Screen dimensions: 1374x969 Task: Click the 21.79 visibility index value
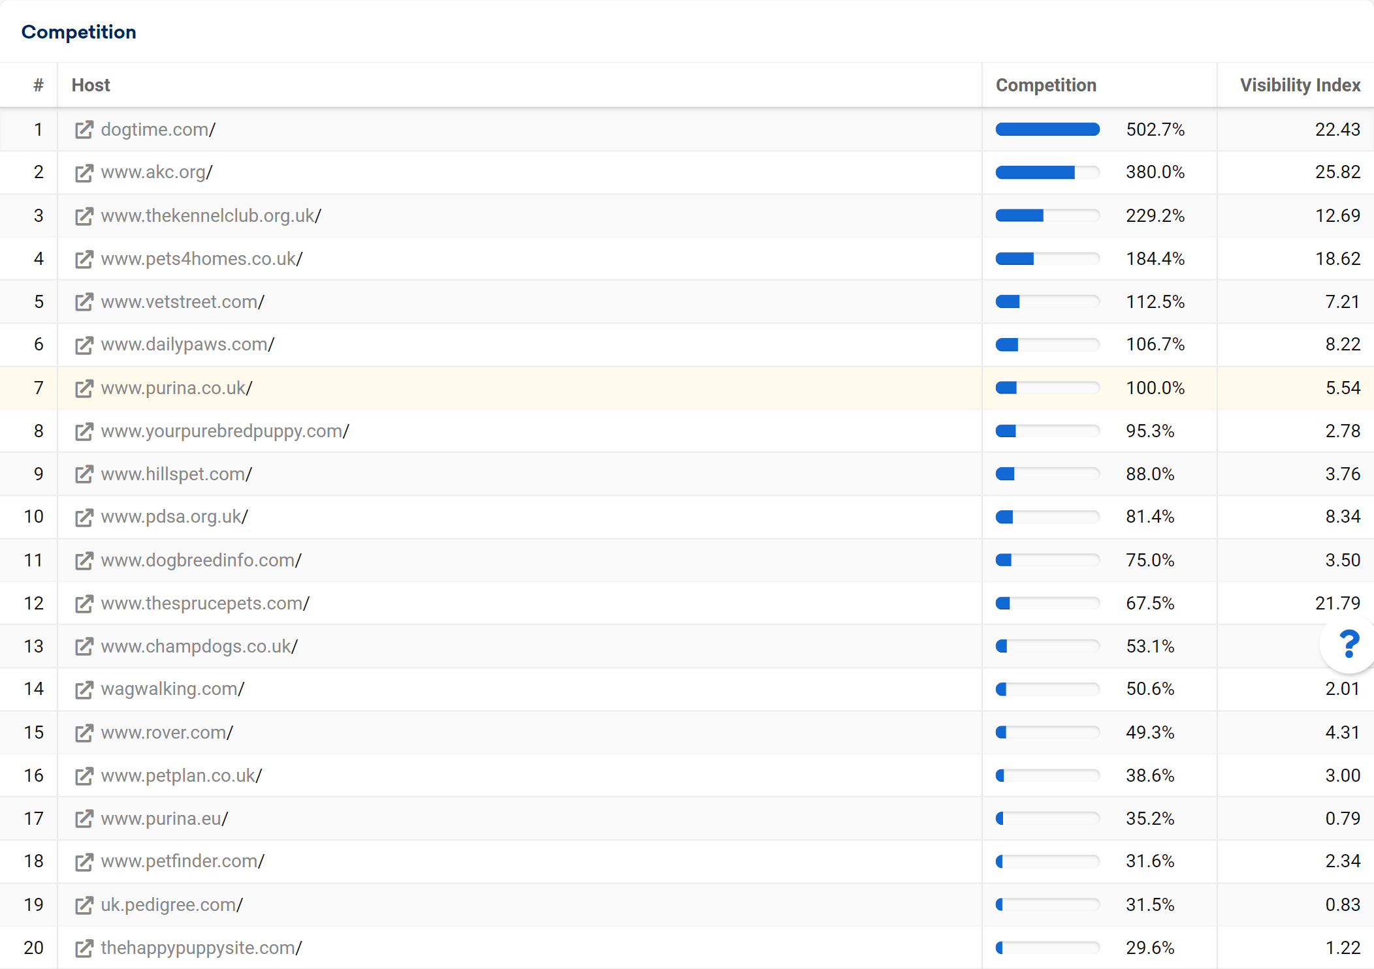pos(1338,603)
